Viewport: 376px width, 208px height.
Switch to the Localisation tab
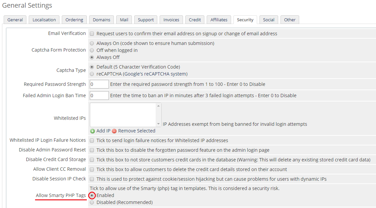(44, 20)
